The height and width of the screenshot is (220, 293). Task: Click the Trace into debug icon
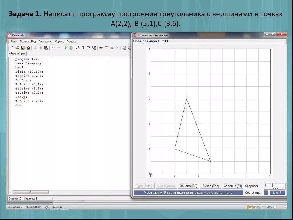(78, 48)
